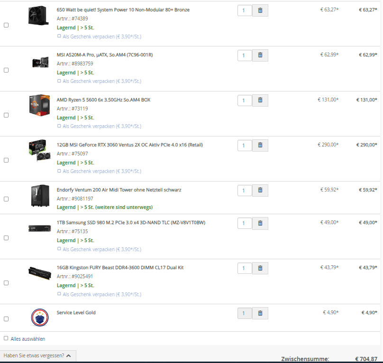Screen dimensions: 383x363
Task: Open 16GB Kingston FURY Beast product page
Action: tap(120, 267)
